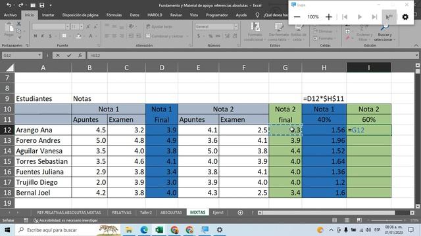This screenshot has width=421, height=236.
Task: Switch to the Datos ribbon tab
Action: (134, 15)
